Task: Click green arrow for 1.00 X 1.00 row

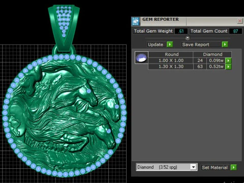Action: tap(228, 60)
